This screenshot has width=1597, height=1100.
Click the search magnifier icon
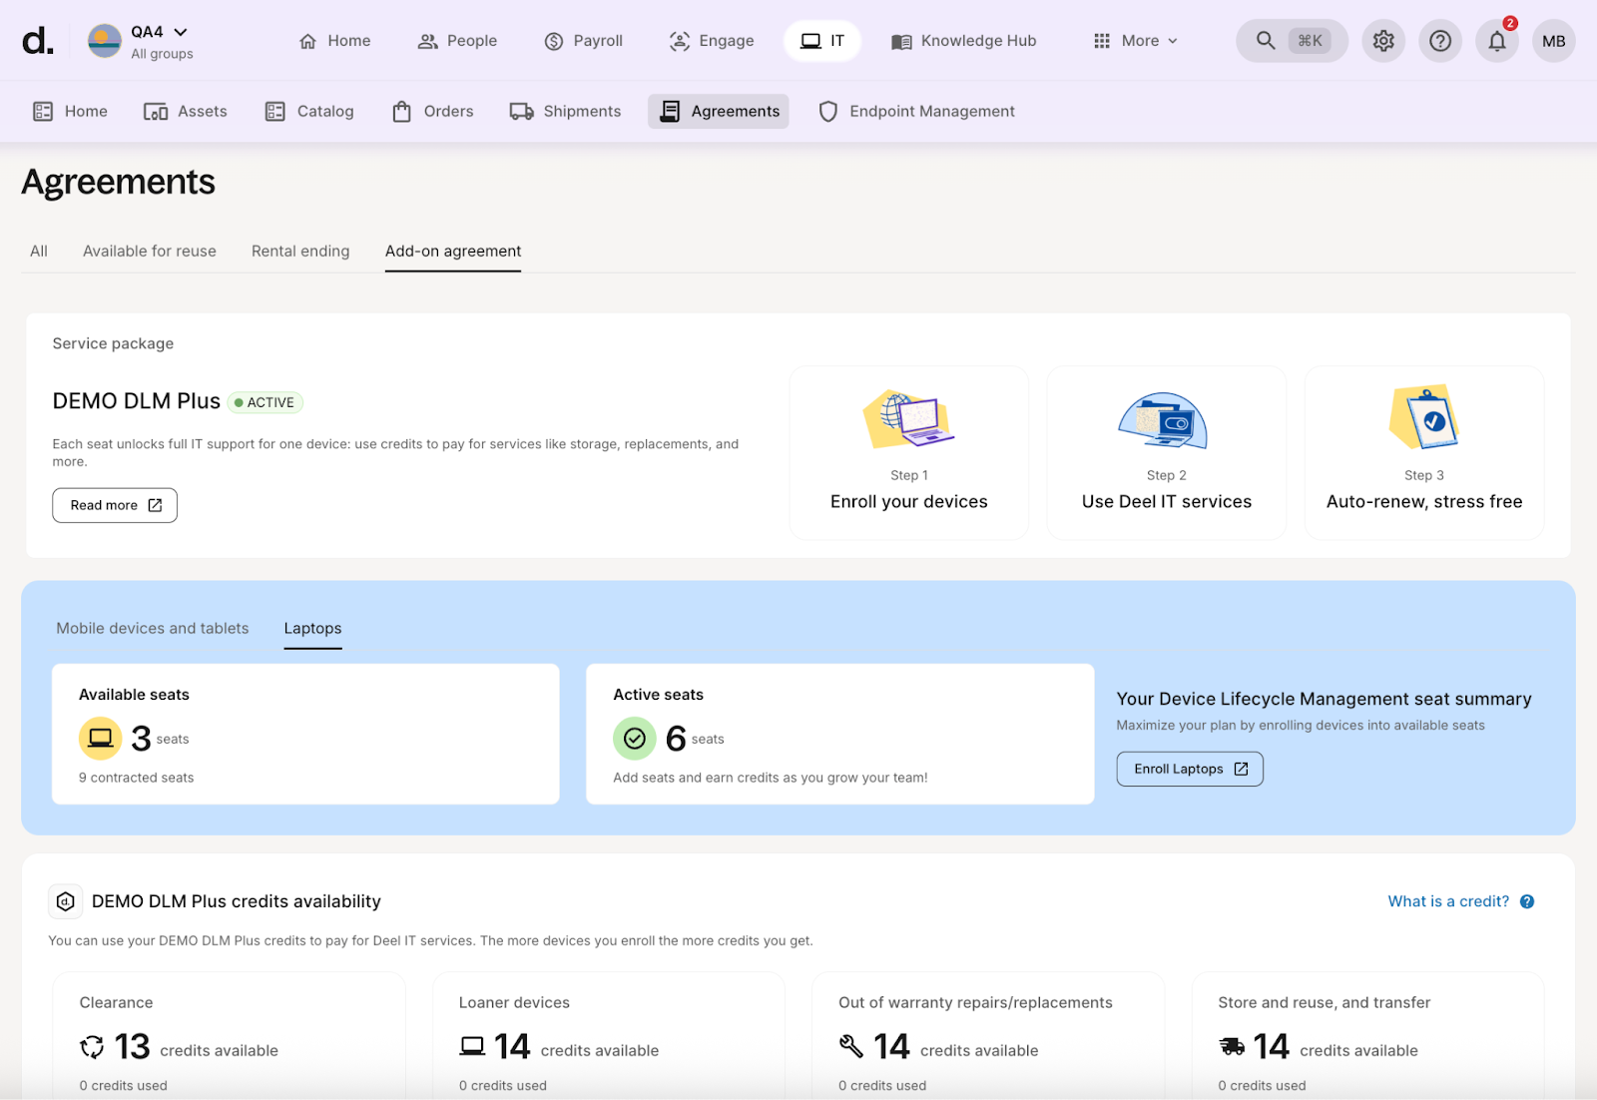pos(1266,41)
